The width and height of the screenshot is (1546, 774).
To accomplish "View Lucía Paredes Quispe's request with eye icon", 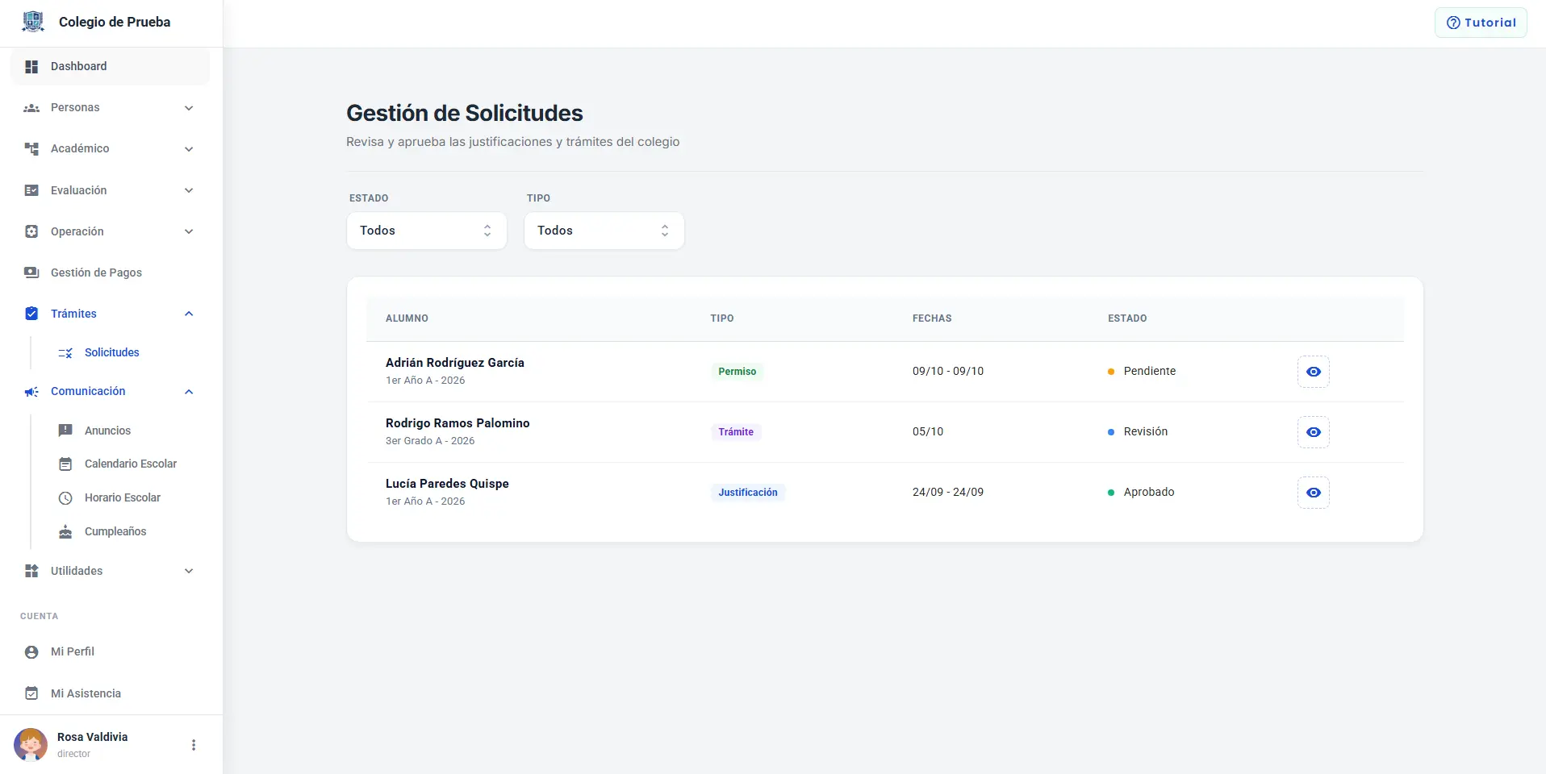I will pos(1313,493).
